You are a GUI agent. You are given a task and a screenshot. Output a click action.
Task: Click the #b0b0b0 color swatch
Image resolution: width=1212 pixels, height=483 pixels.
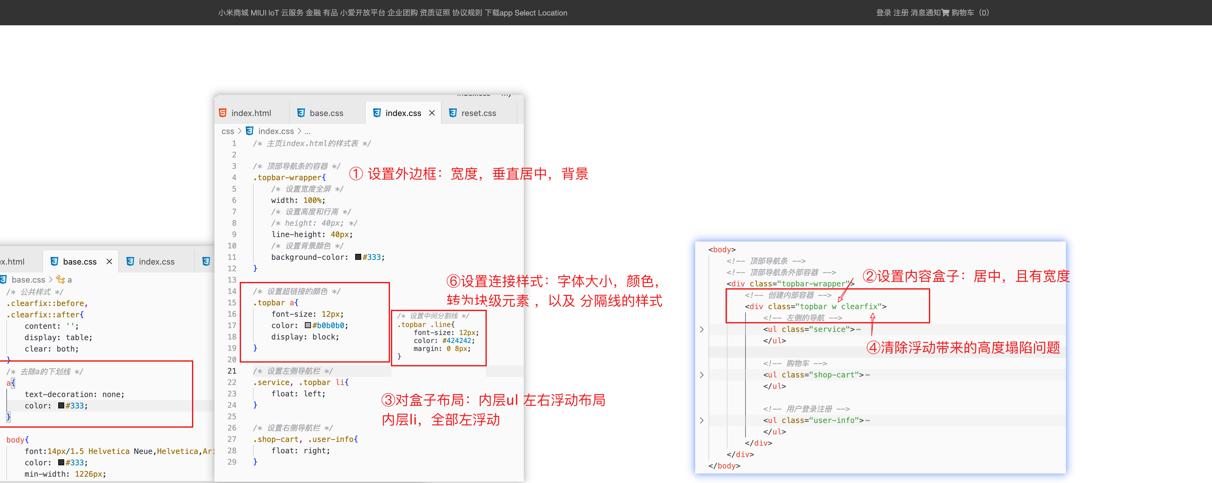click(x=308, y=326)
